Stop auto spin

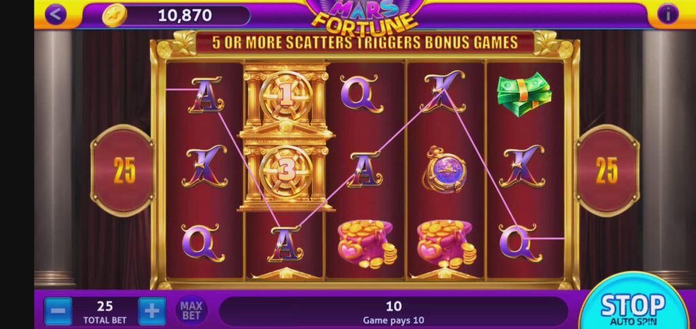[633, 305]
